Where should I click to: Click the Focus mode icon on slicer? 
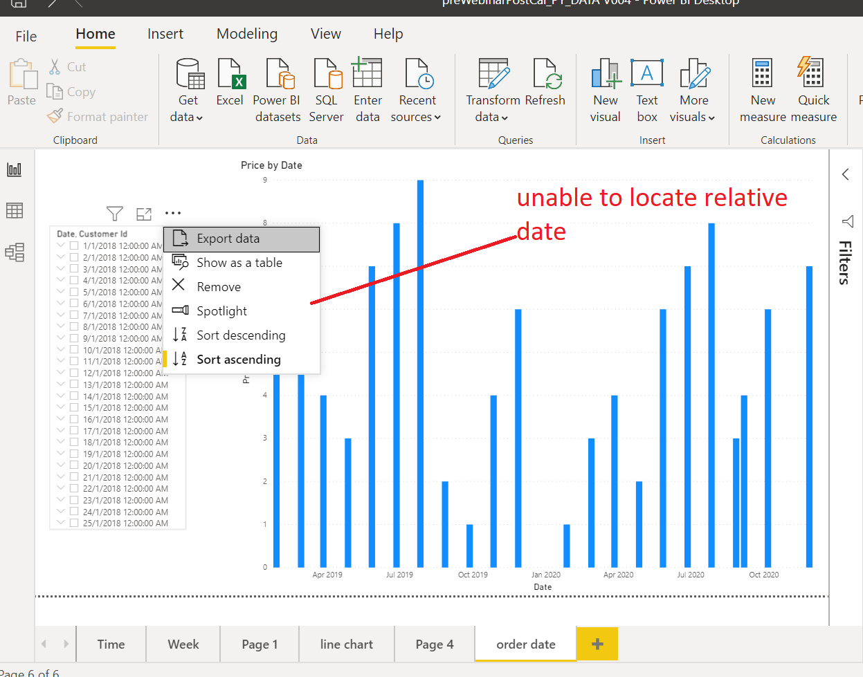tap(144, 214)
